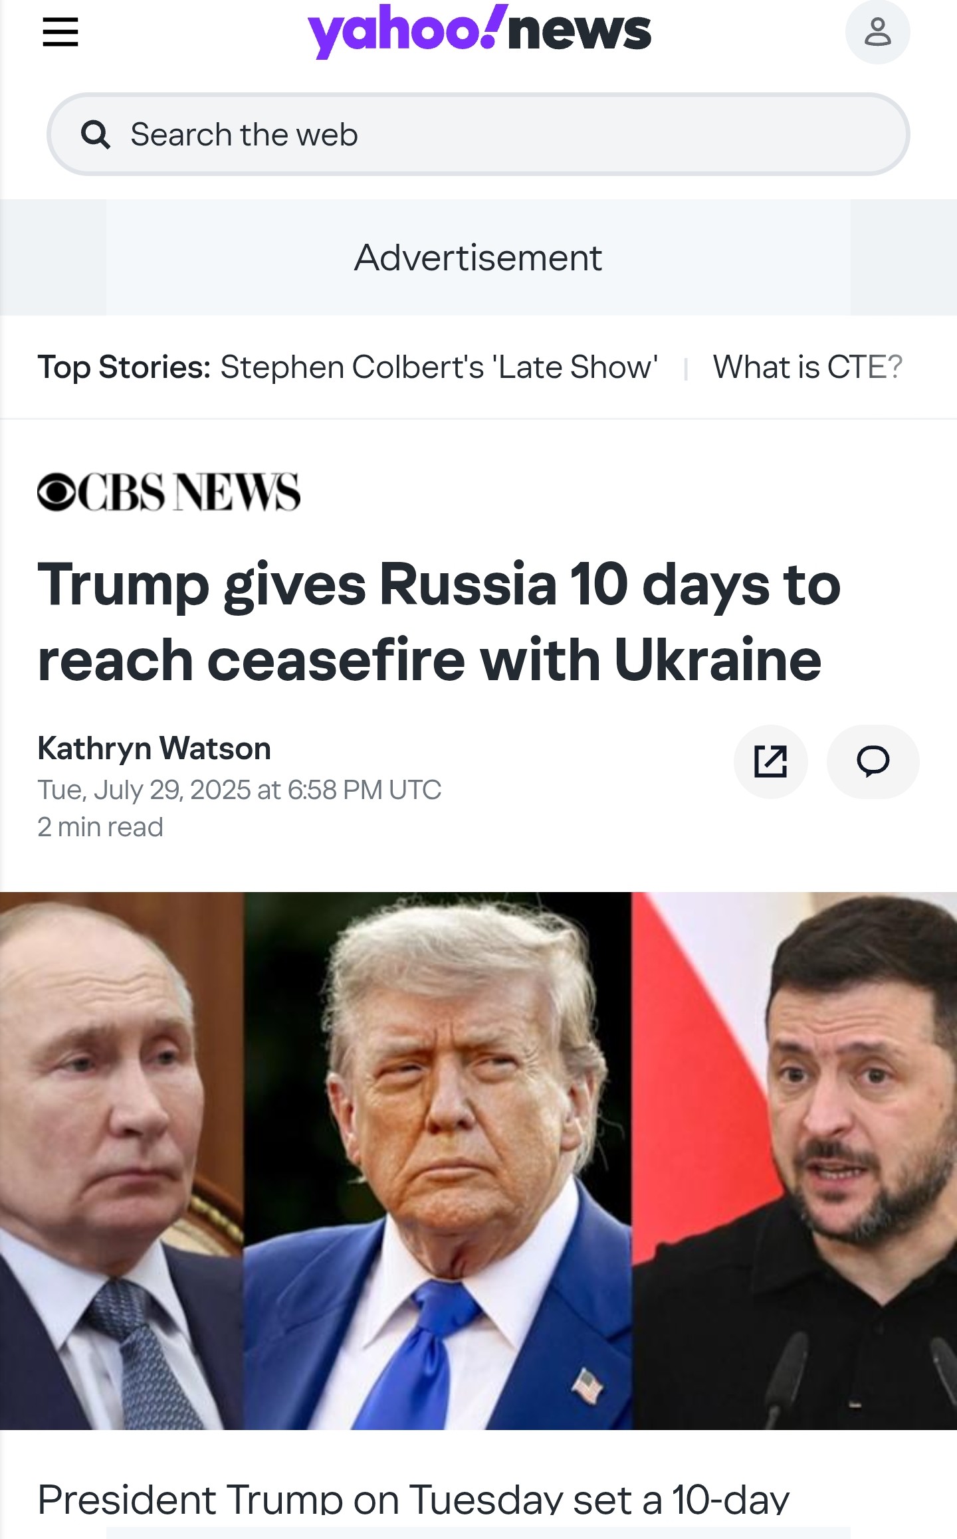This screenshot has height=1539, width=957.
Task: Click the search magnifier icon
Action: point(96,135)
